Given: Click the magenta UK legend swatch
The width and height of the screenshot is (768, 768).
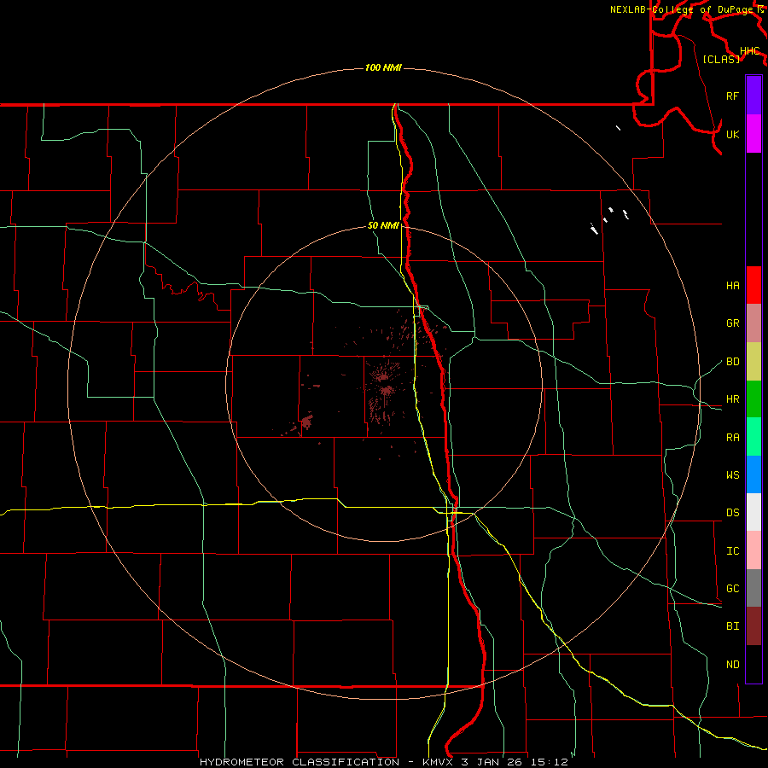Looking at the screenshot, I should pyautogui.click(x=753, y=134).
